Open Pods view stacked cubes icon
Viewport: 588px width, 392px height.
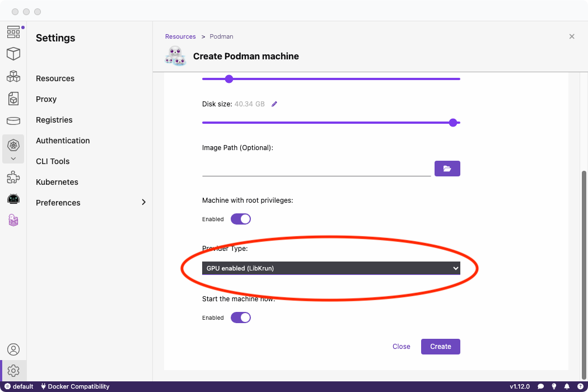point(13,76)
